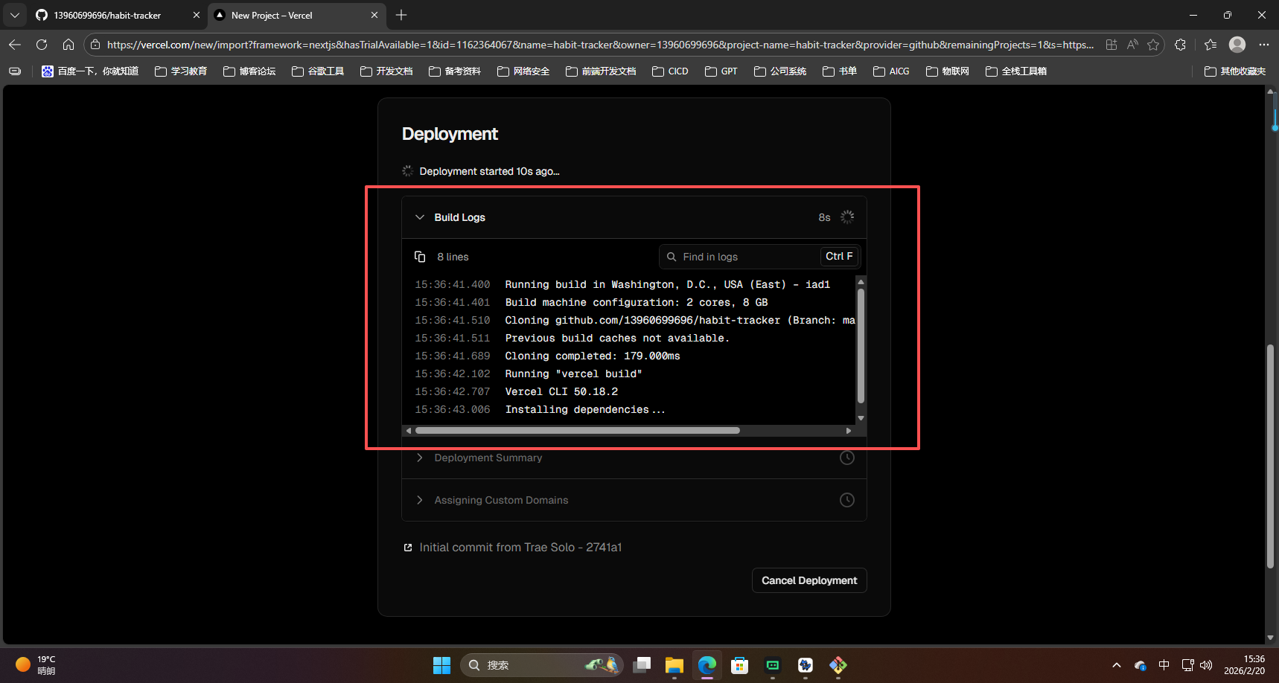
Task: Click the log line "Previous build caches not available."
Action: click(x=617, y=339)
